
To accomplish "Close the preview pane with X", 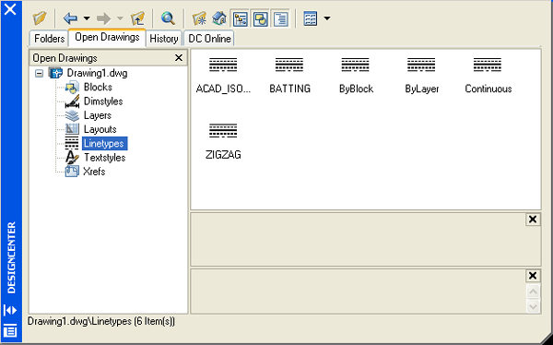I will pos(533,220).
